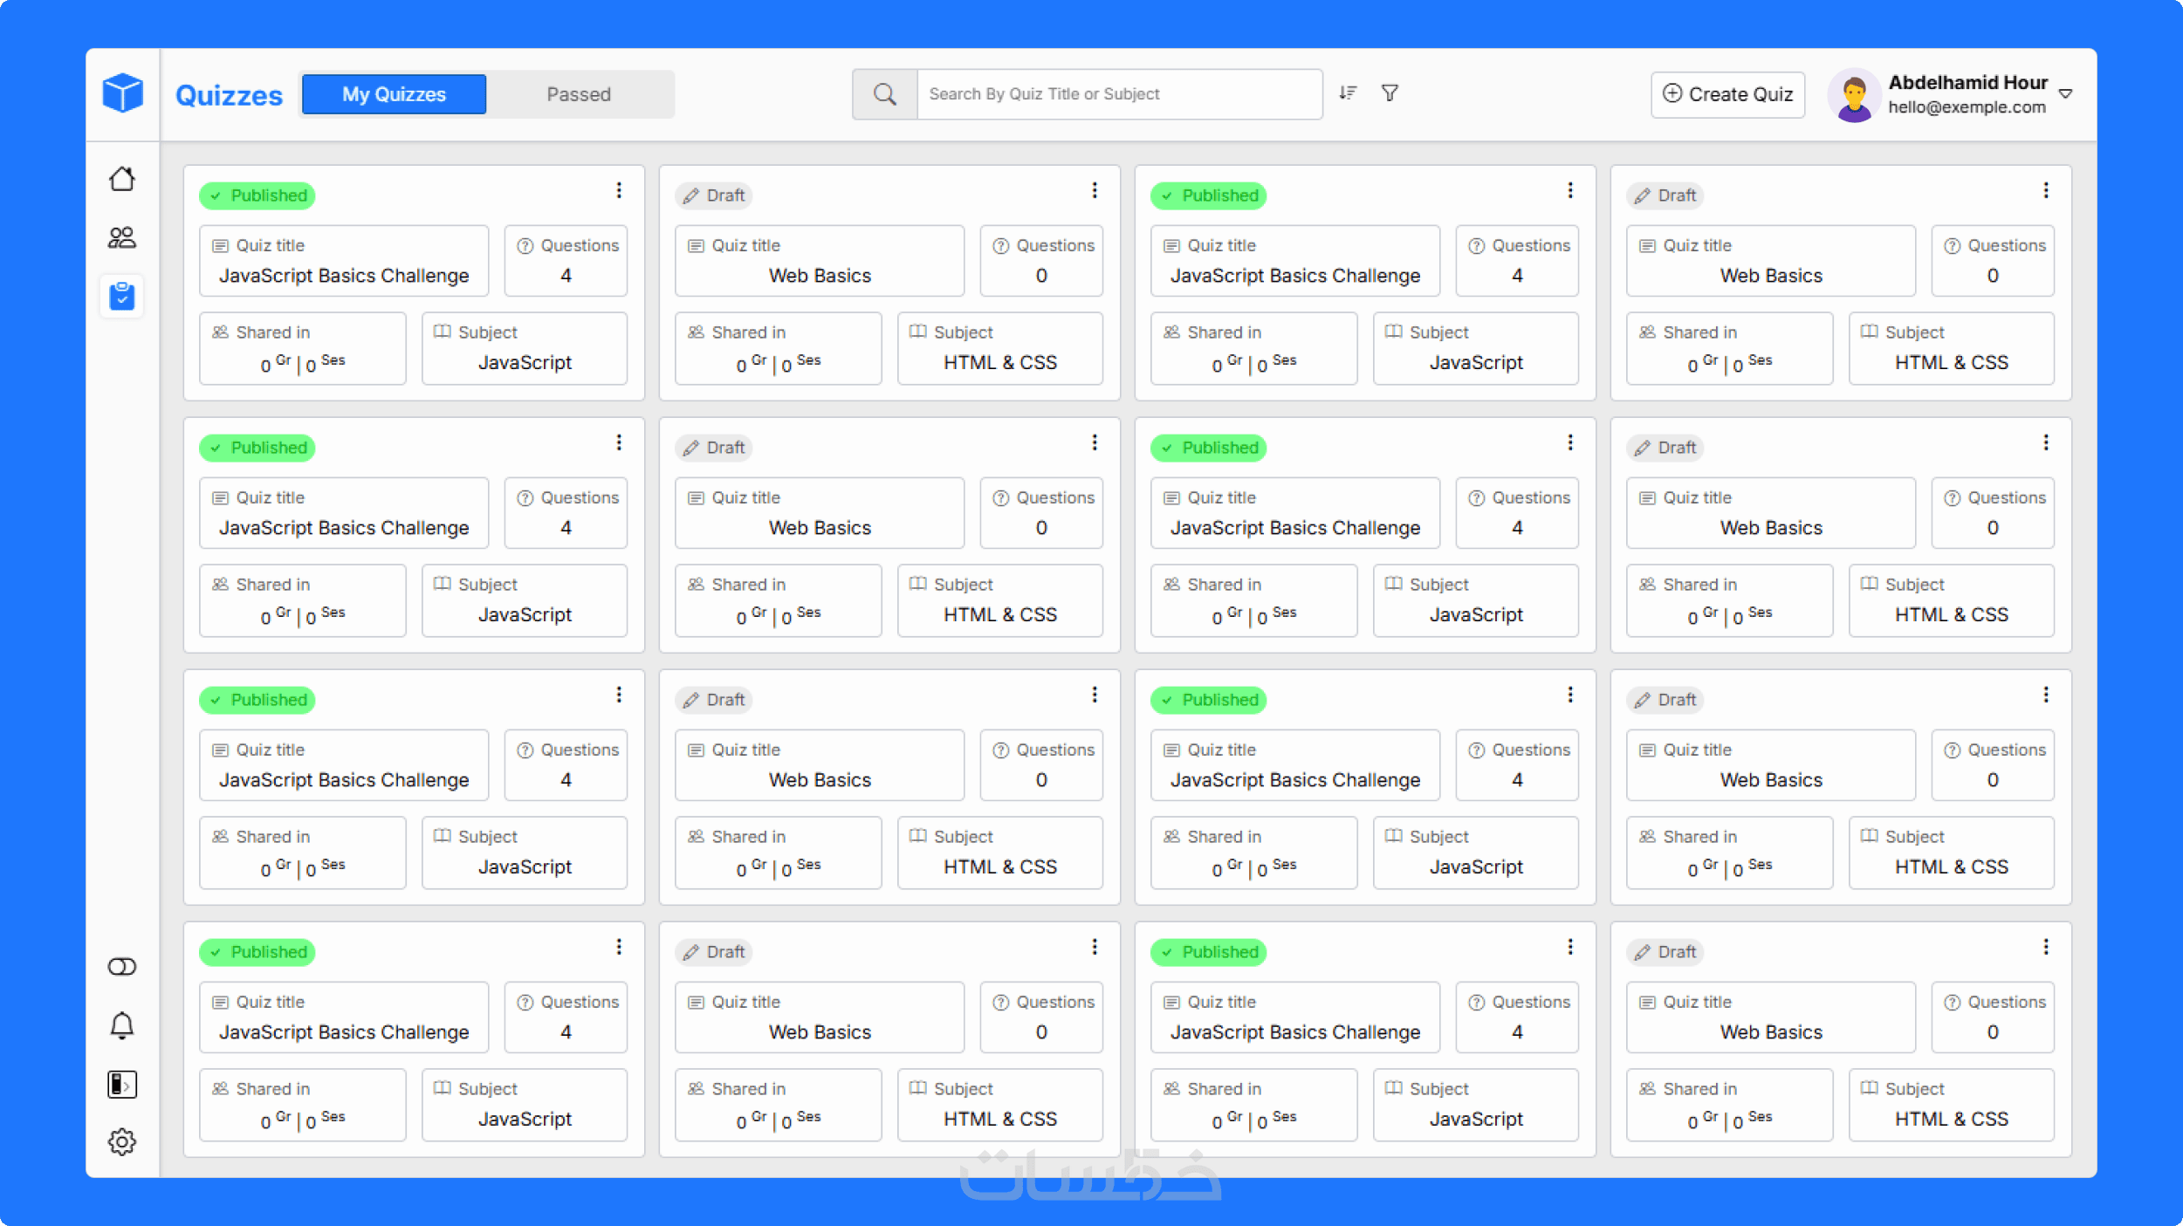2183x1226 pixels.
Task: Click the Create Quiz button
Action: pyautogui.click(x=1727, y=94)
